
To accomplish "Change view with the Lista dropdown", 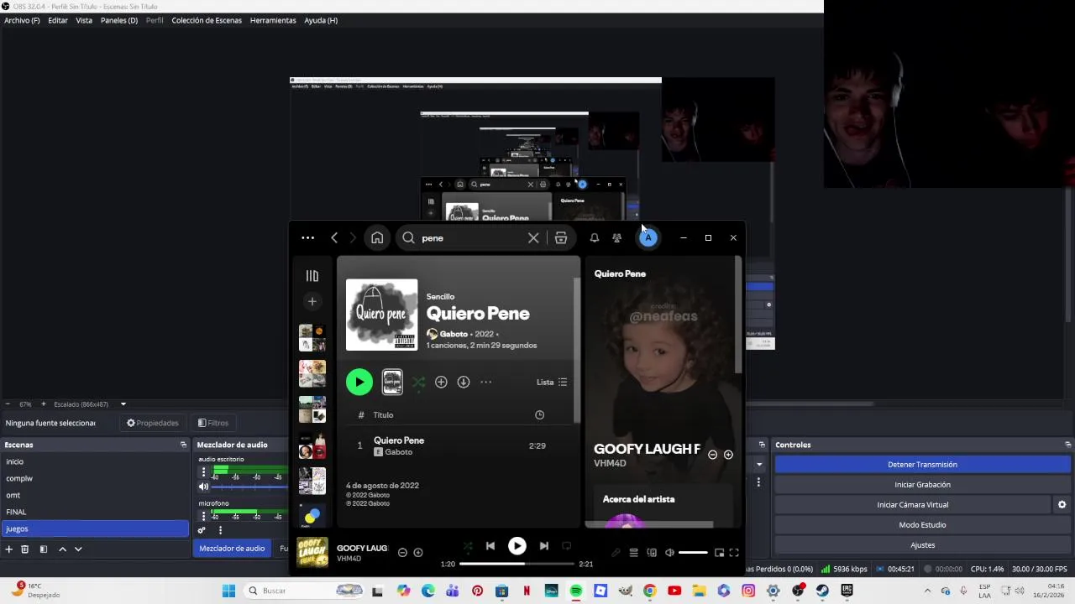I will coord(552,383).
